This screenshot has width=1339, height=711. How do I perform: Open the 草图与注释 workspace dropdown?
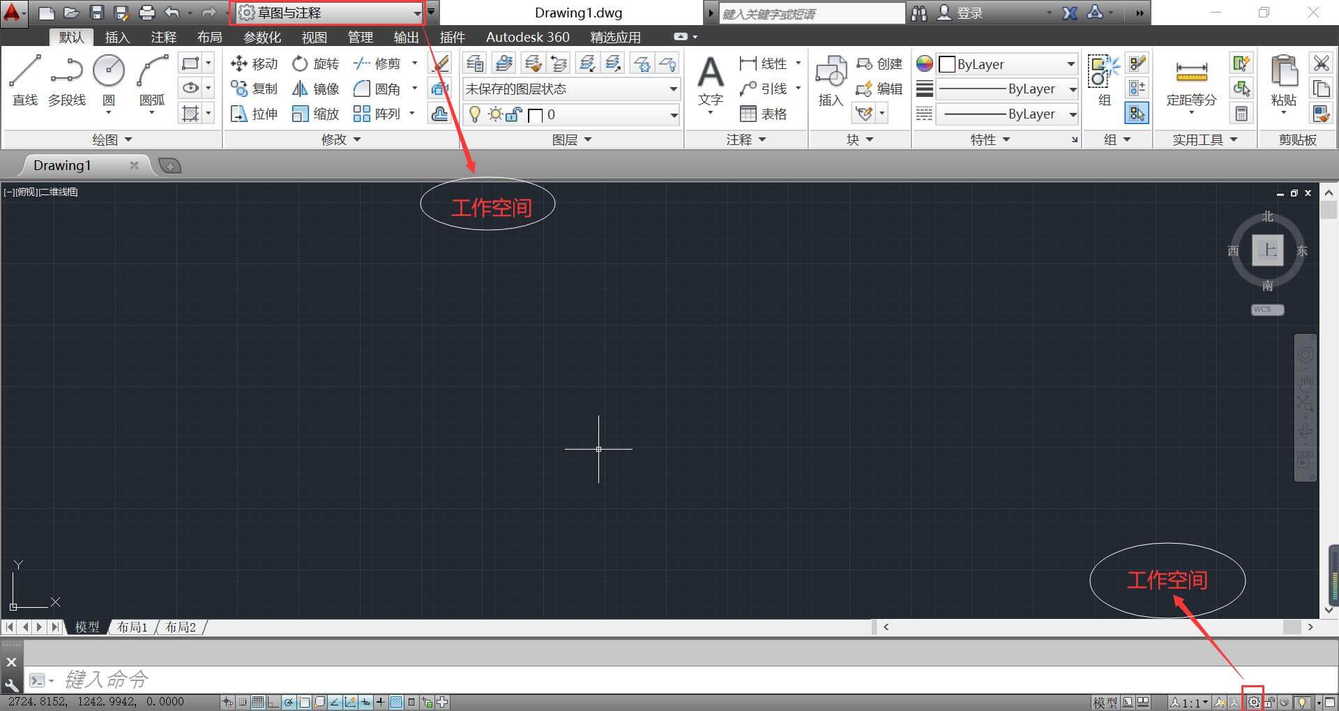(330, 13)
